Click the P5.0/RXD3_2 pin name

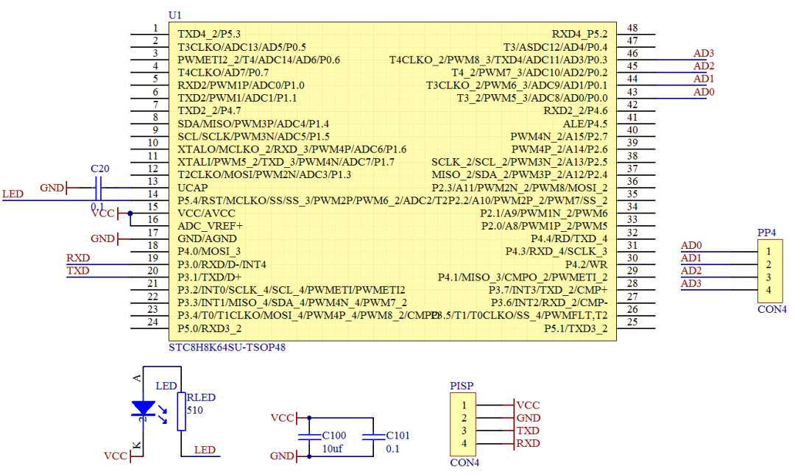click(209, 328)
